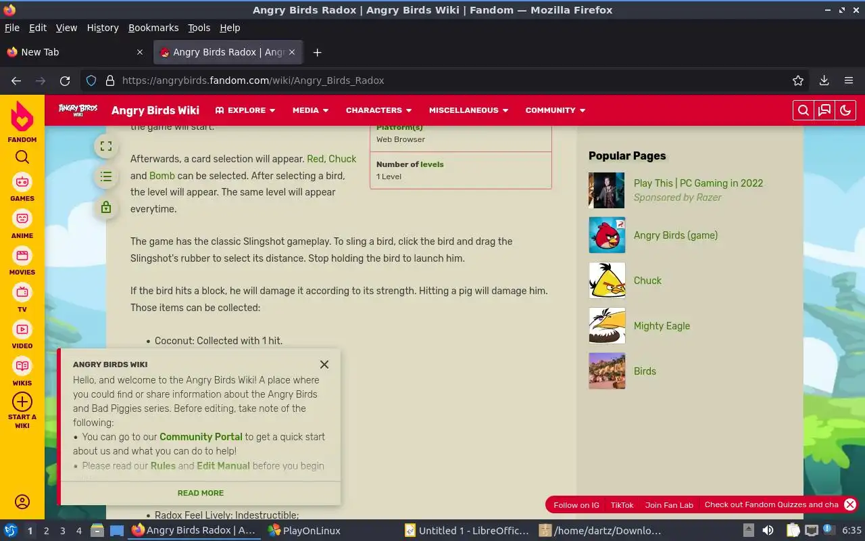Open the History menu
This screenshot has height=541, width=865.
point(103,28)
